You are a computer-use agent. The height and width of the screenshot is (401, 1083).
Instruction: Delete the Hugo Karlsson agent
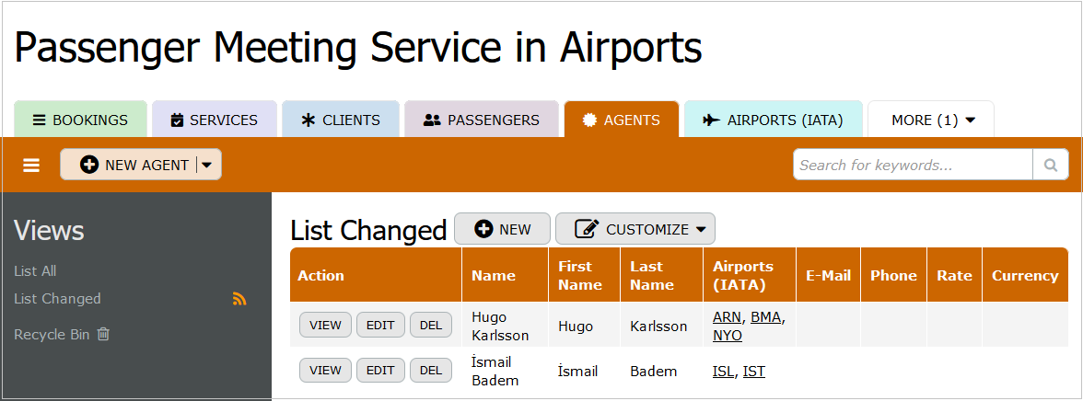(x=431, y=325)
